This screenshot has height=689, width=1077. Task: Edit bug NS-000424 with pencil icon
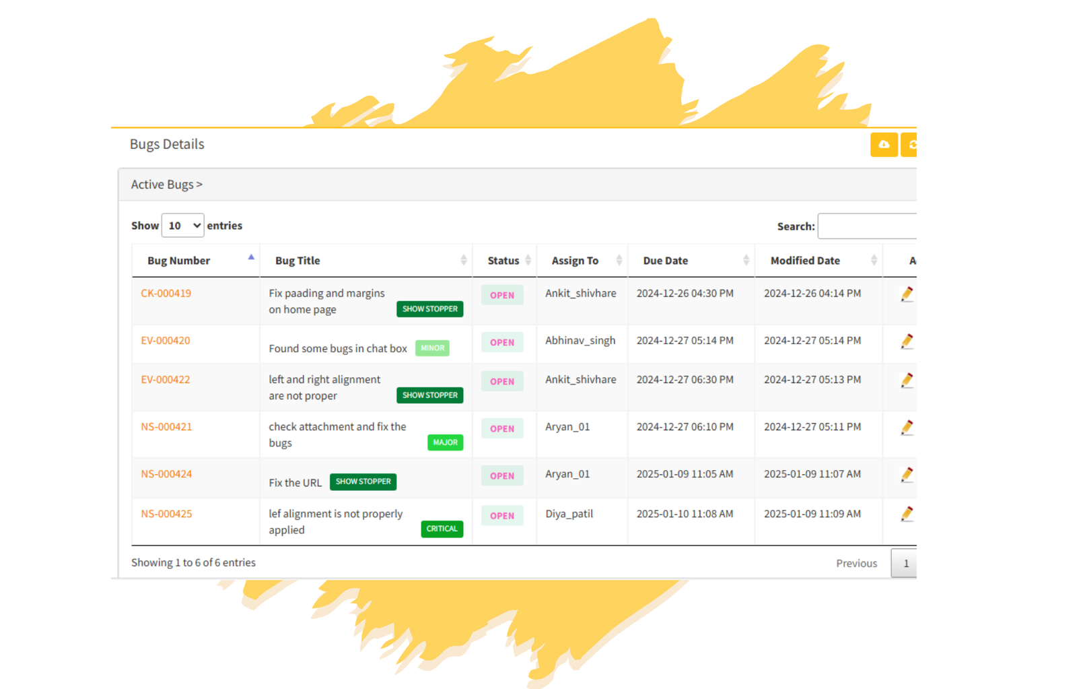907,475
